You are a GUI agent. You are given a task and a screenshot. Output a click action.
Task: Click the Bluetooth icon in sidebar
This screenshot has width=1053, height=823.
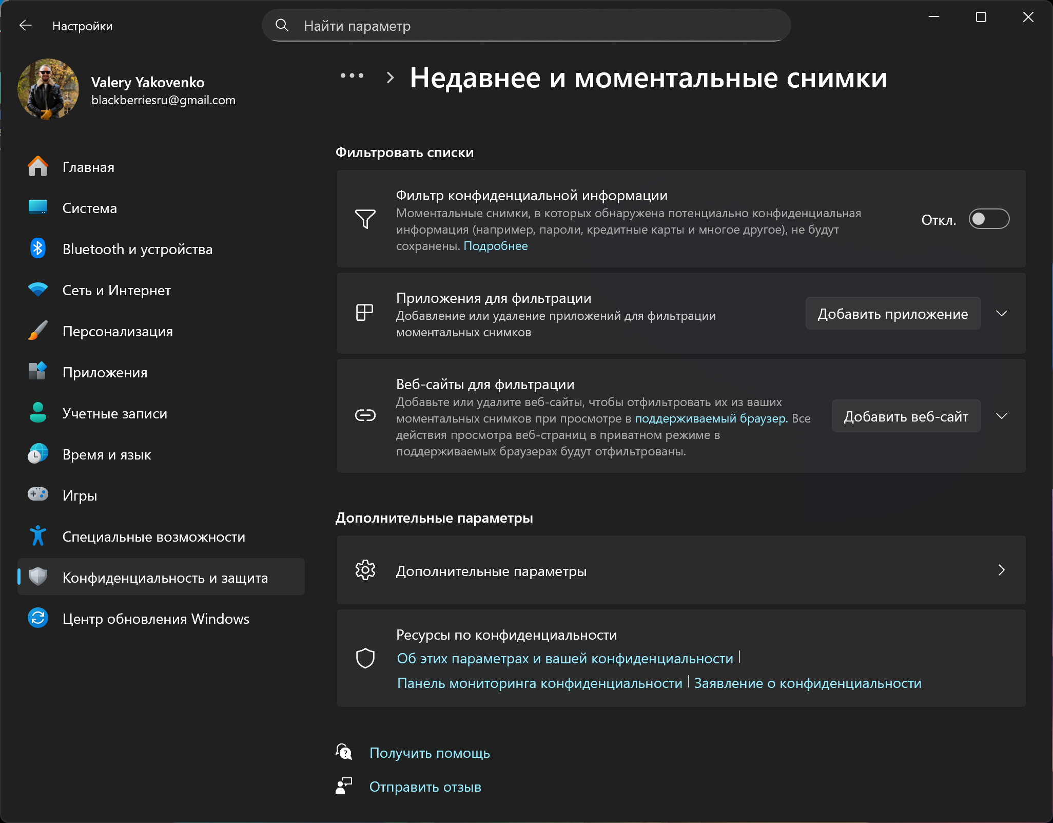click(37, 249)
